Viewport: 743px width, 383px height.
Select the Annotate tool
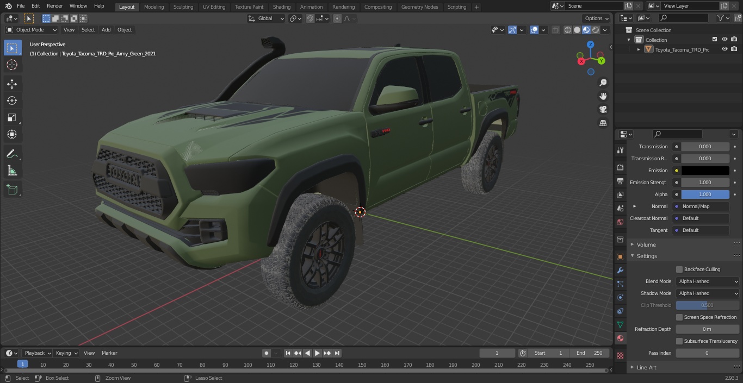pos(12,154)
